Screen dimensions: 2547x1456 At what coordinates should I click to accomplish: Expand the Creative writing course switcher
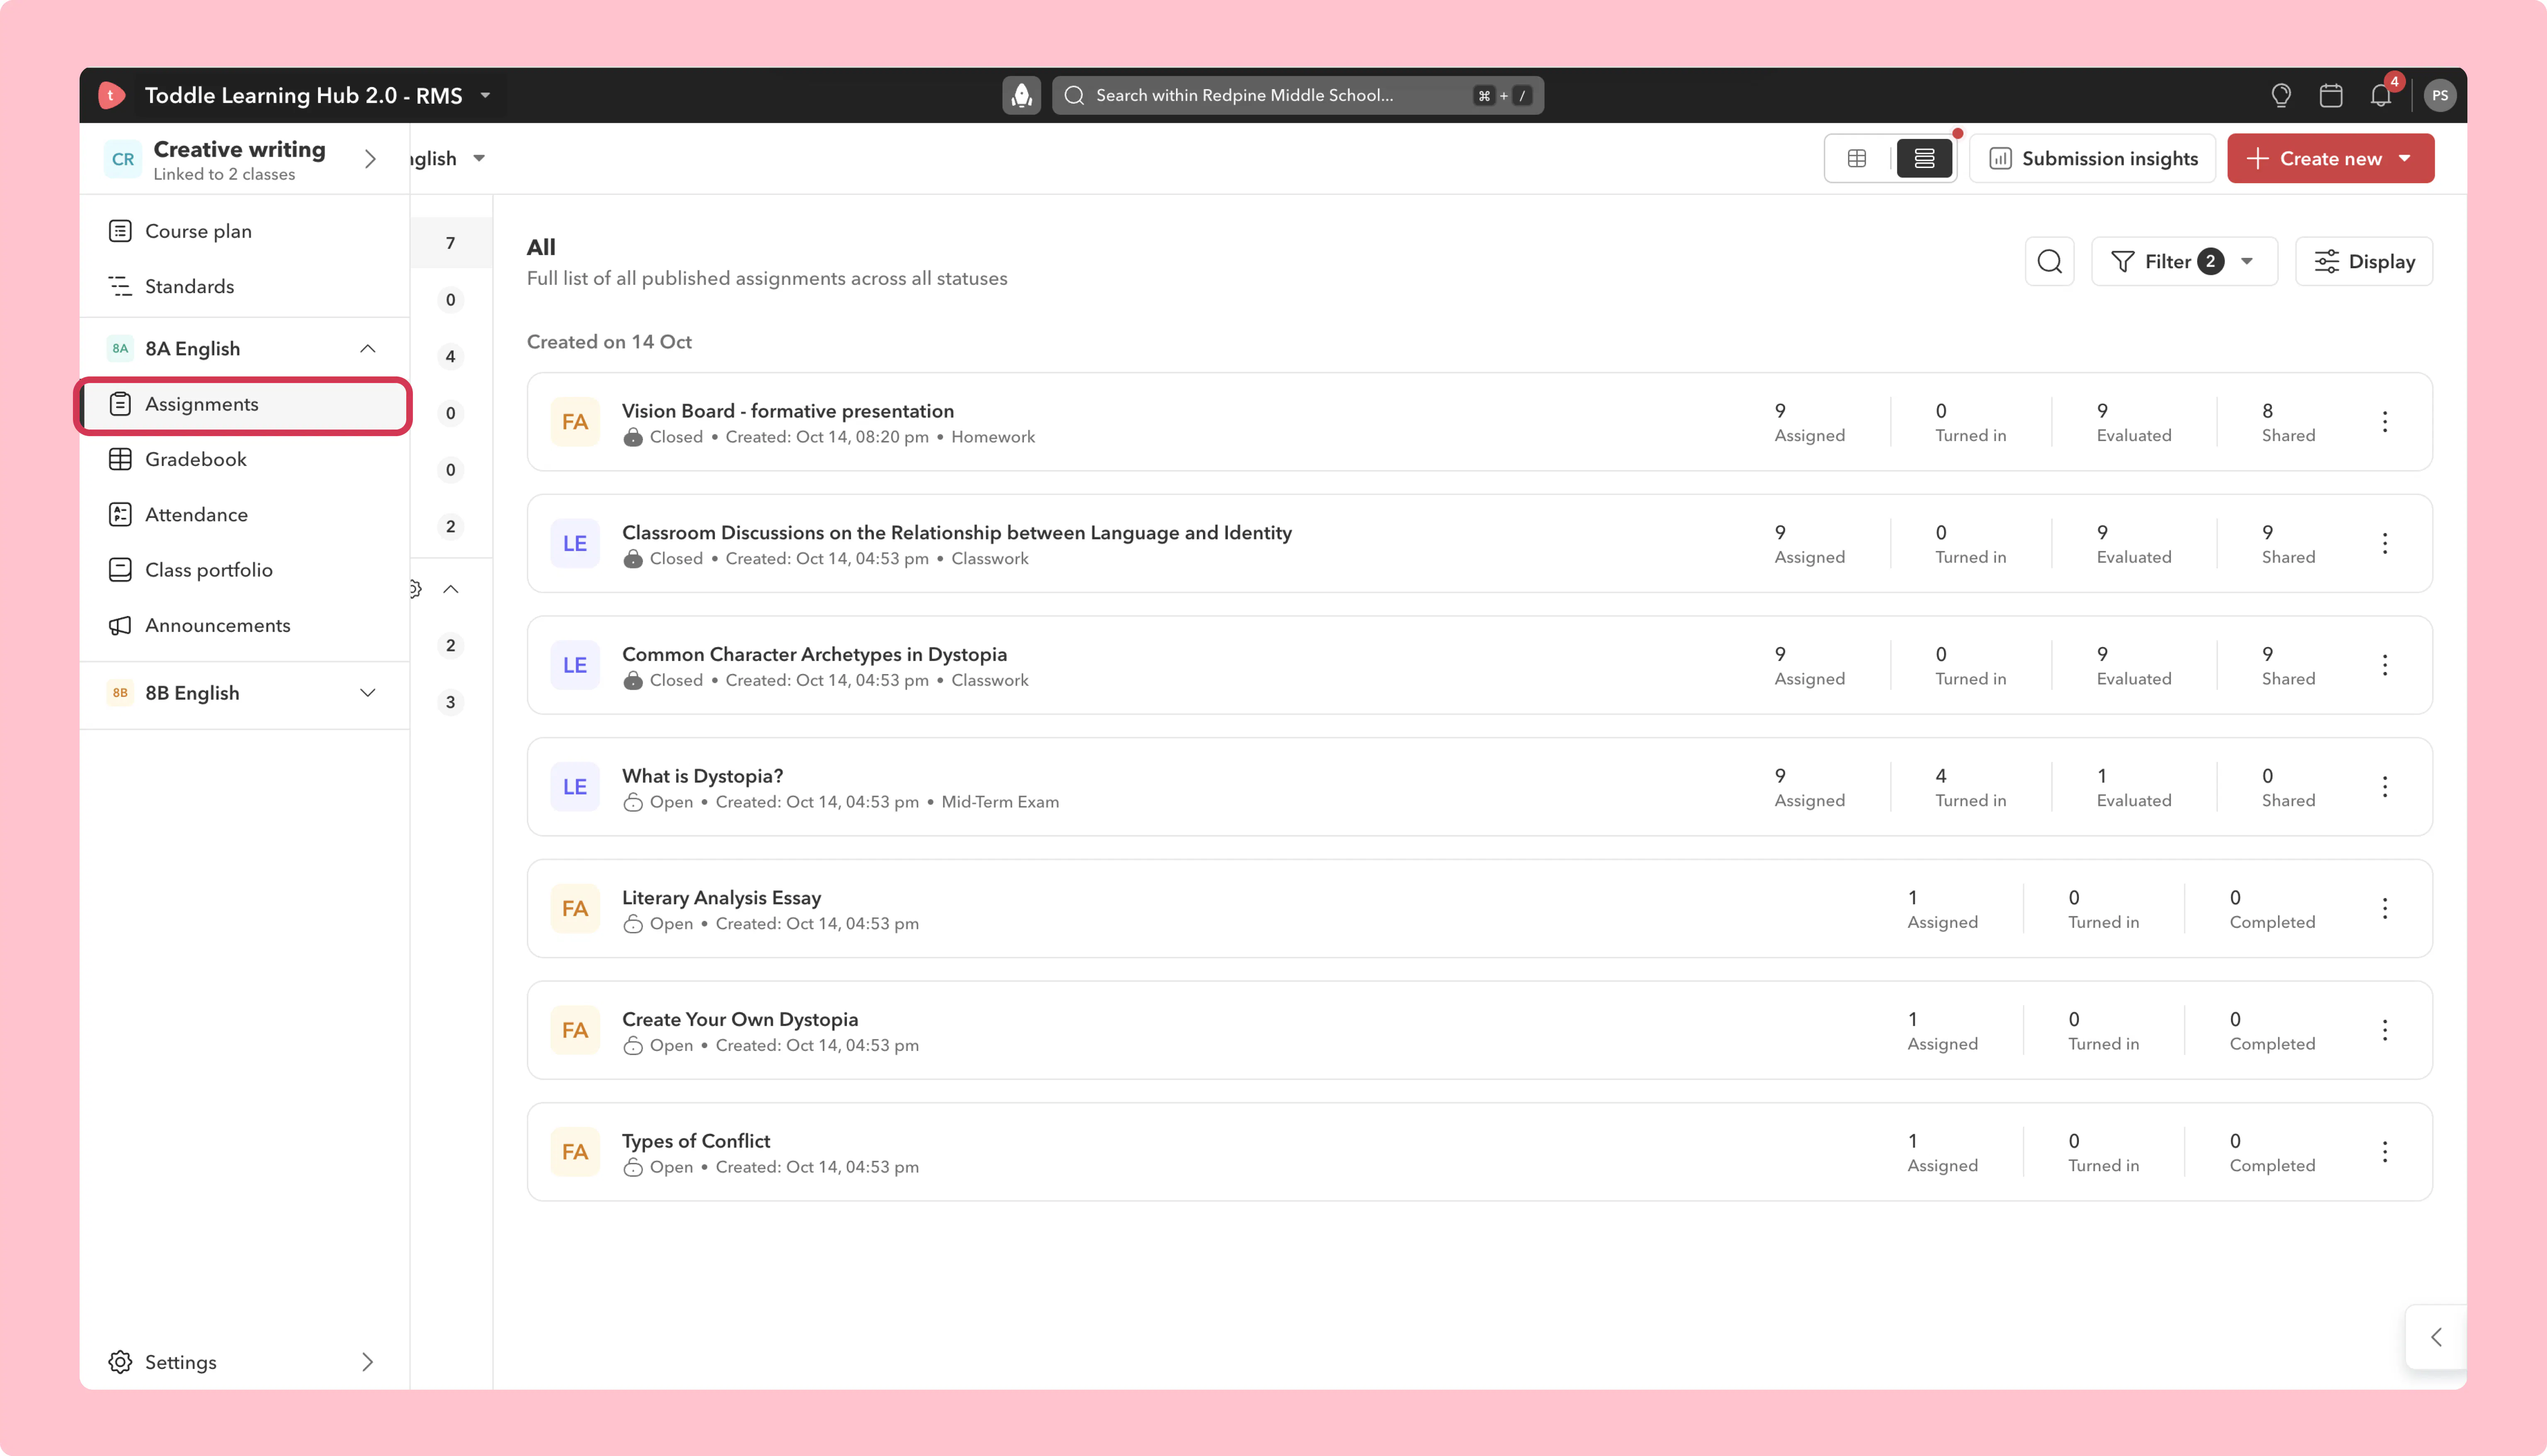tap(370, 159)
